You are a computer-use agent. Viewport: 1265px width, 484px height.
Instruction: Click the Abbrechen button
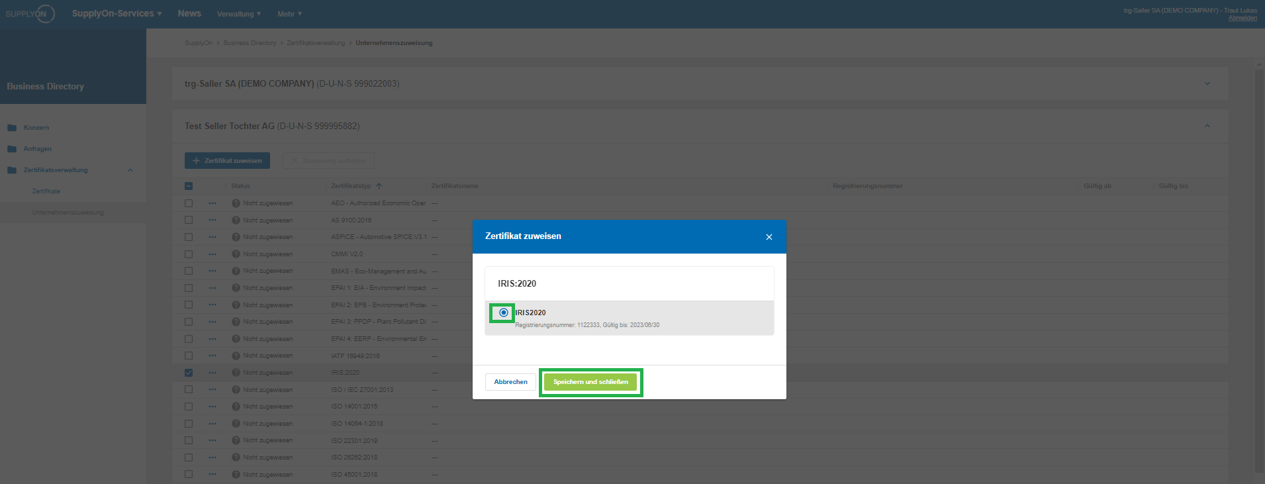tap(510, 382)
